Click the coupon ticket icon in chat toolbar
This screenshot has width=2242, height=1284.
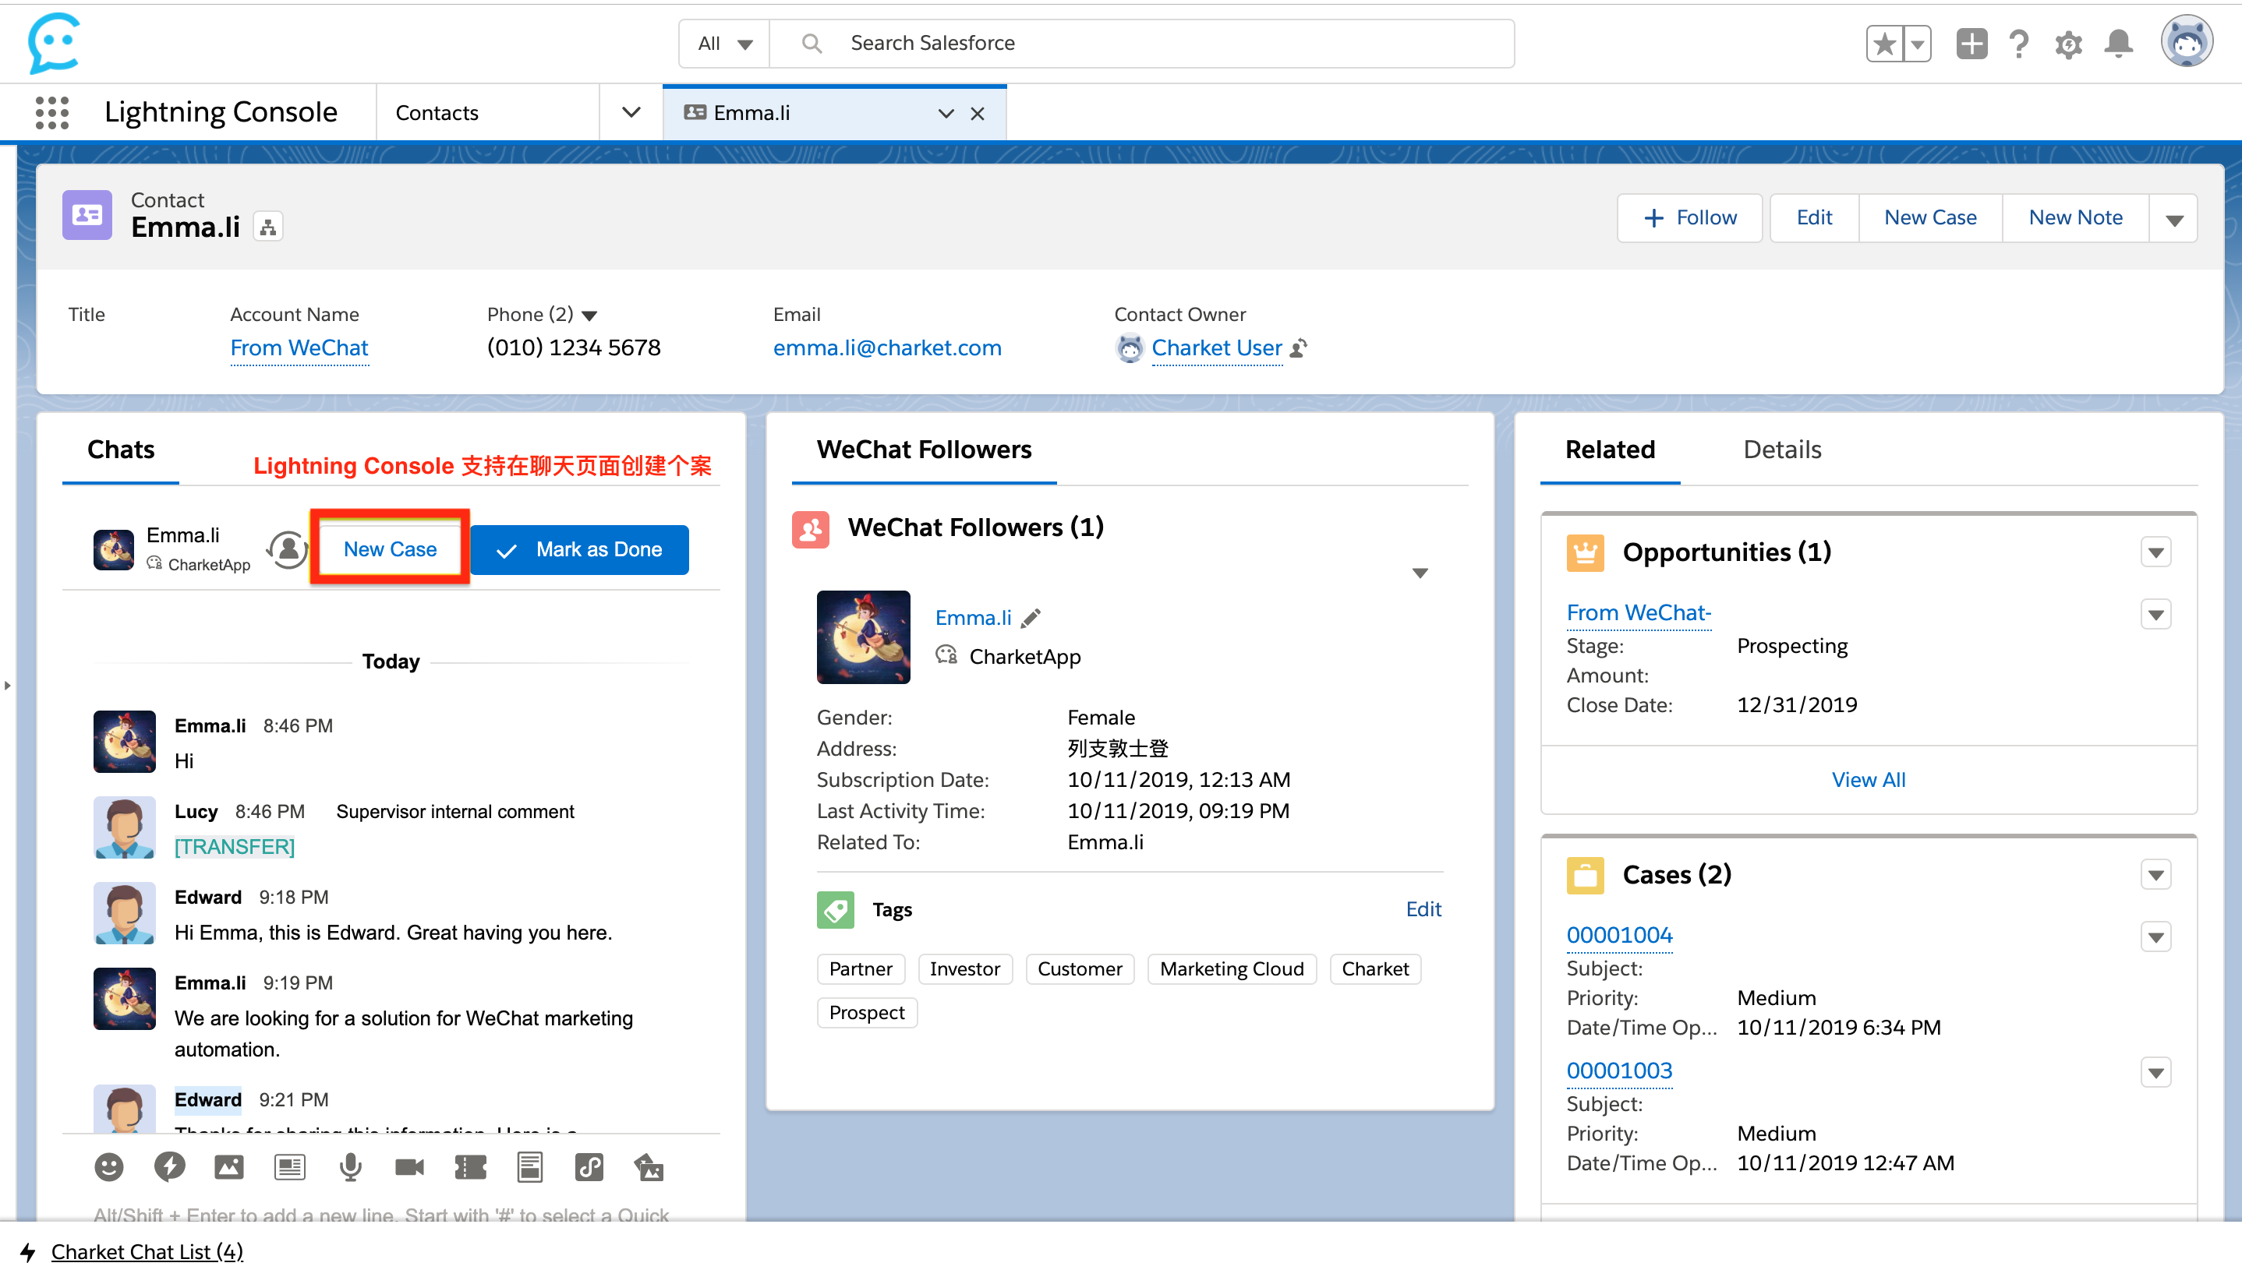coord(470,1166)
